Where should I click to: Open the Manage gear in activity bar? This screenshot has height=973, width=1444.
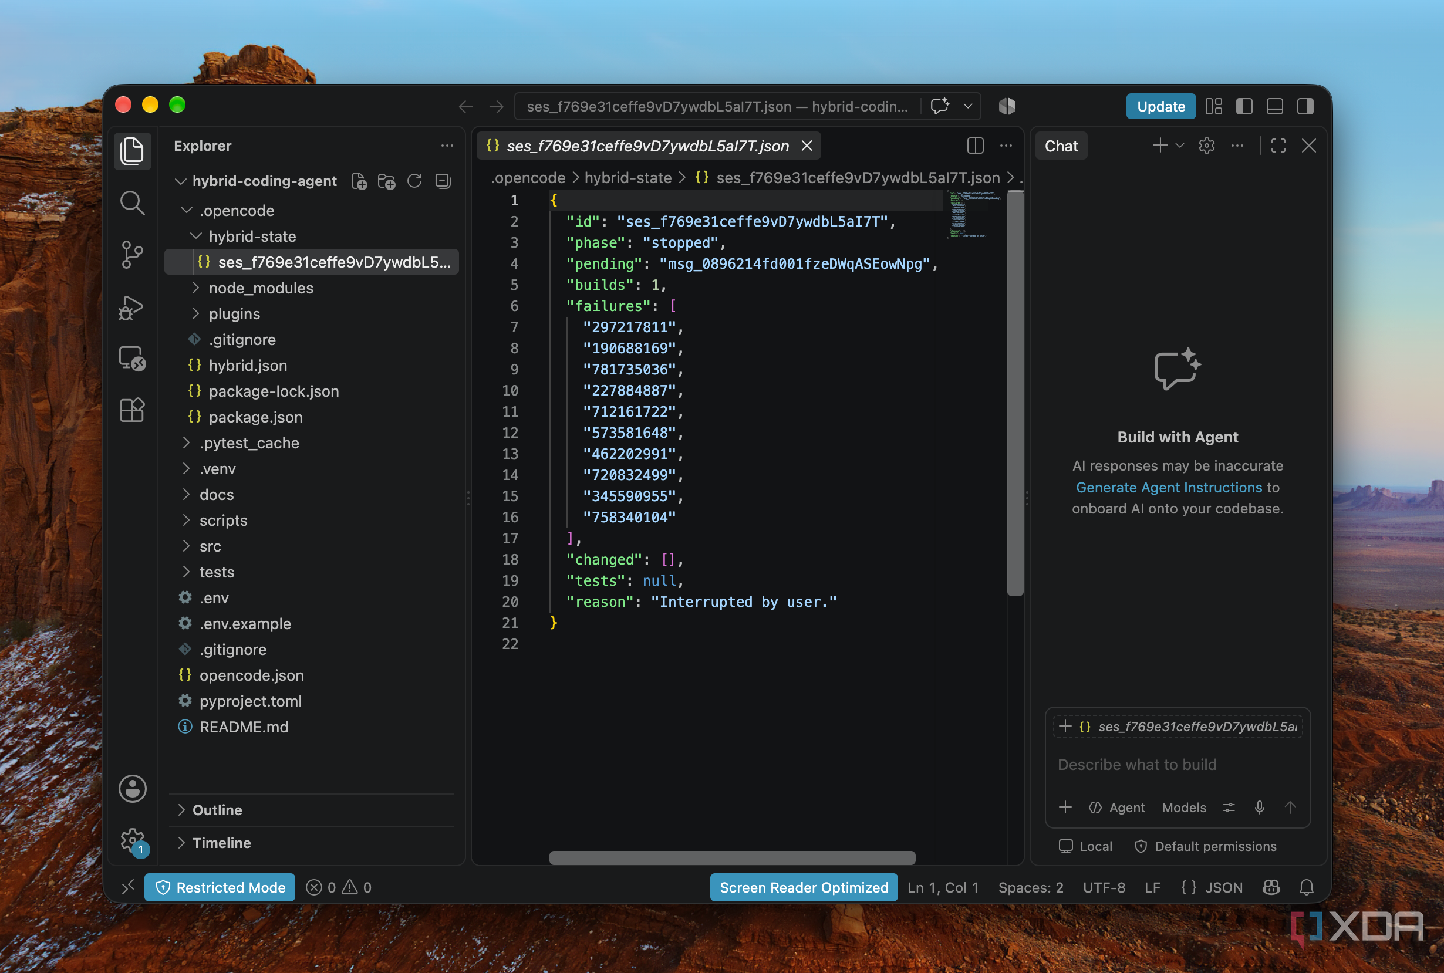click(x=132, y=840)
